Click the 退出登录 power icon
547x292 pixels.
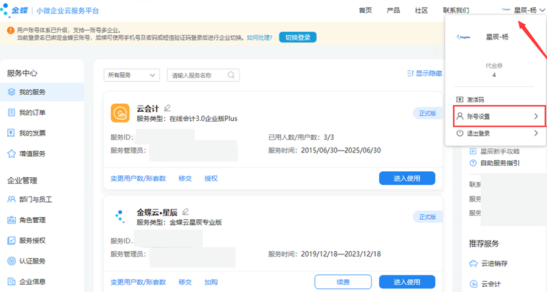(x=460, y=133)
